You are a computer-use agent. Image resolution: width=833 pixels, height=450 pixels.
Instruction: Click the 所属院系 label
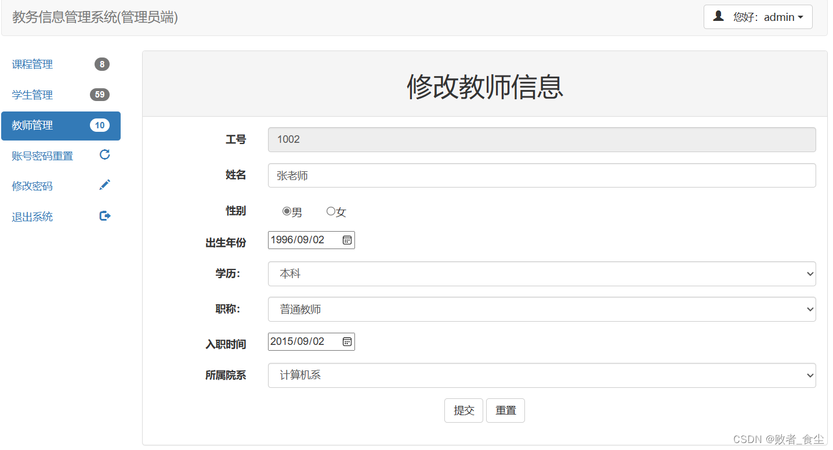point(226,375)
